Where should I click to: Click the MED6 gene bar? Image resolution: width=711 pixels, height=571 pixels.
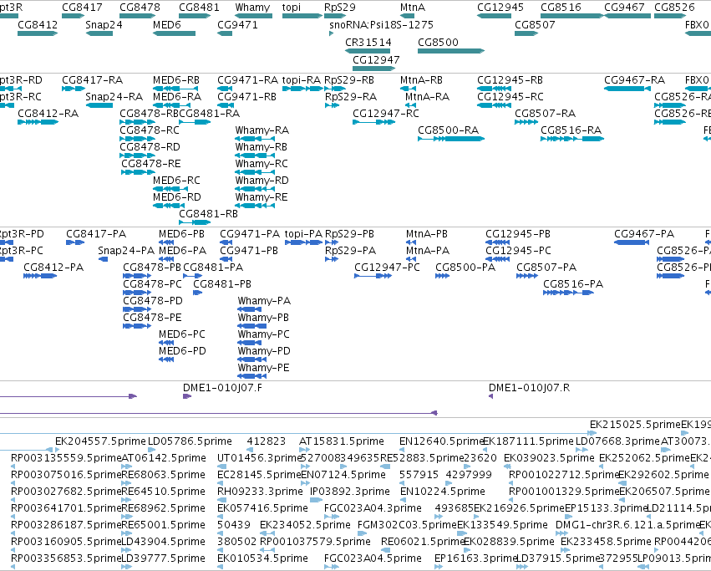pos(174,33)
